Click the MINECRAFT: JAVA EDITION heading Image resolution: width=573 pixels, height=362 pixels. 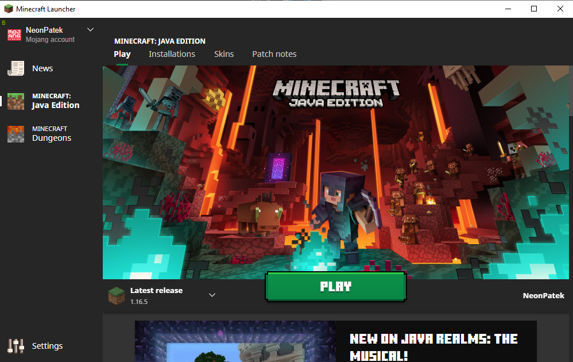click(160, 41)
